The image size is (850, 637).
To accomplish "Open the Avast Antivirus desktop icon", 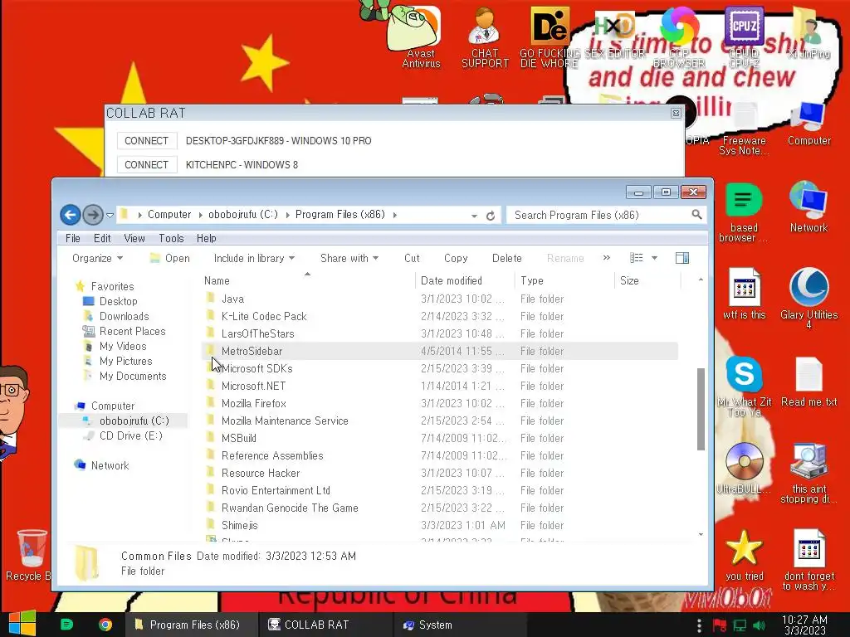I will [x=421, y=36].
